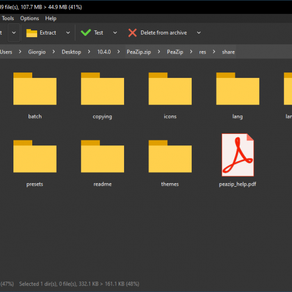292x292 pixels.
Task: Click the red X delete icon
Action: point(133,33)
